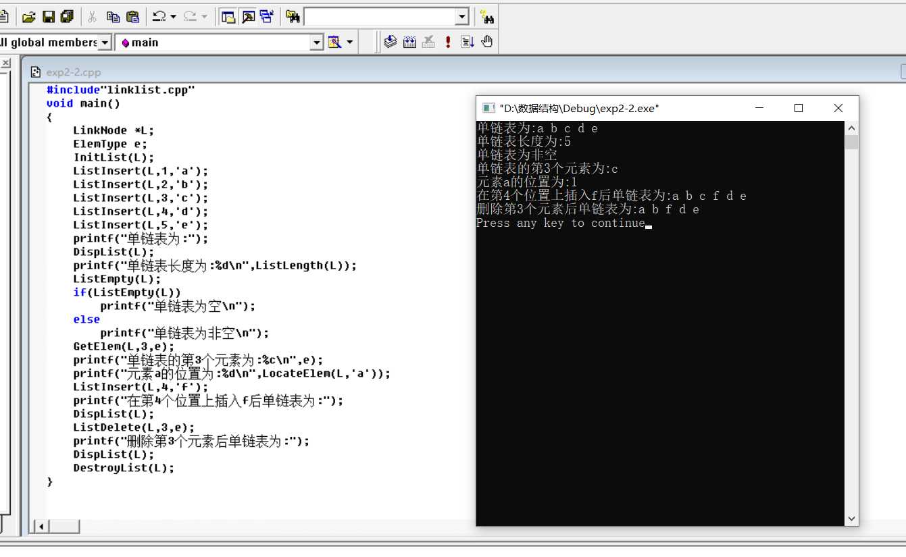Click console output "删除第3个元素后单链表为:a b f d e"
Screen dimensions: 906x557
click(588, 209)
